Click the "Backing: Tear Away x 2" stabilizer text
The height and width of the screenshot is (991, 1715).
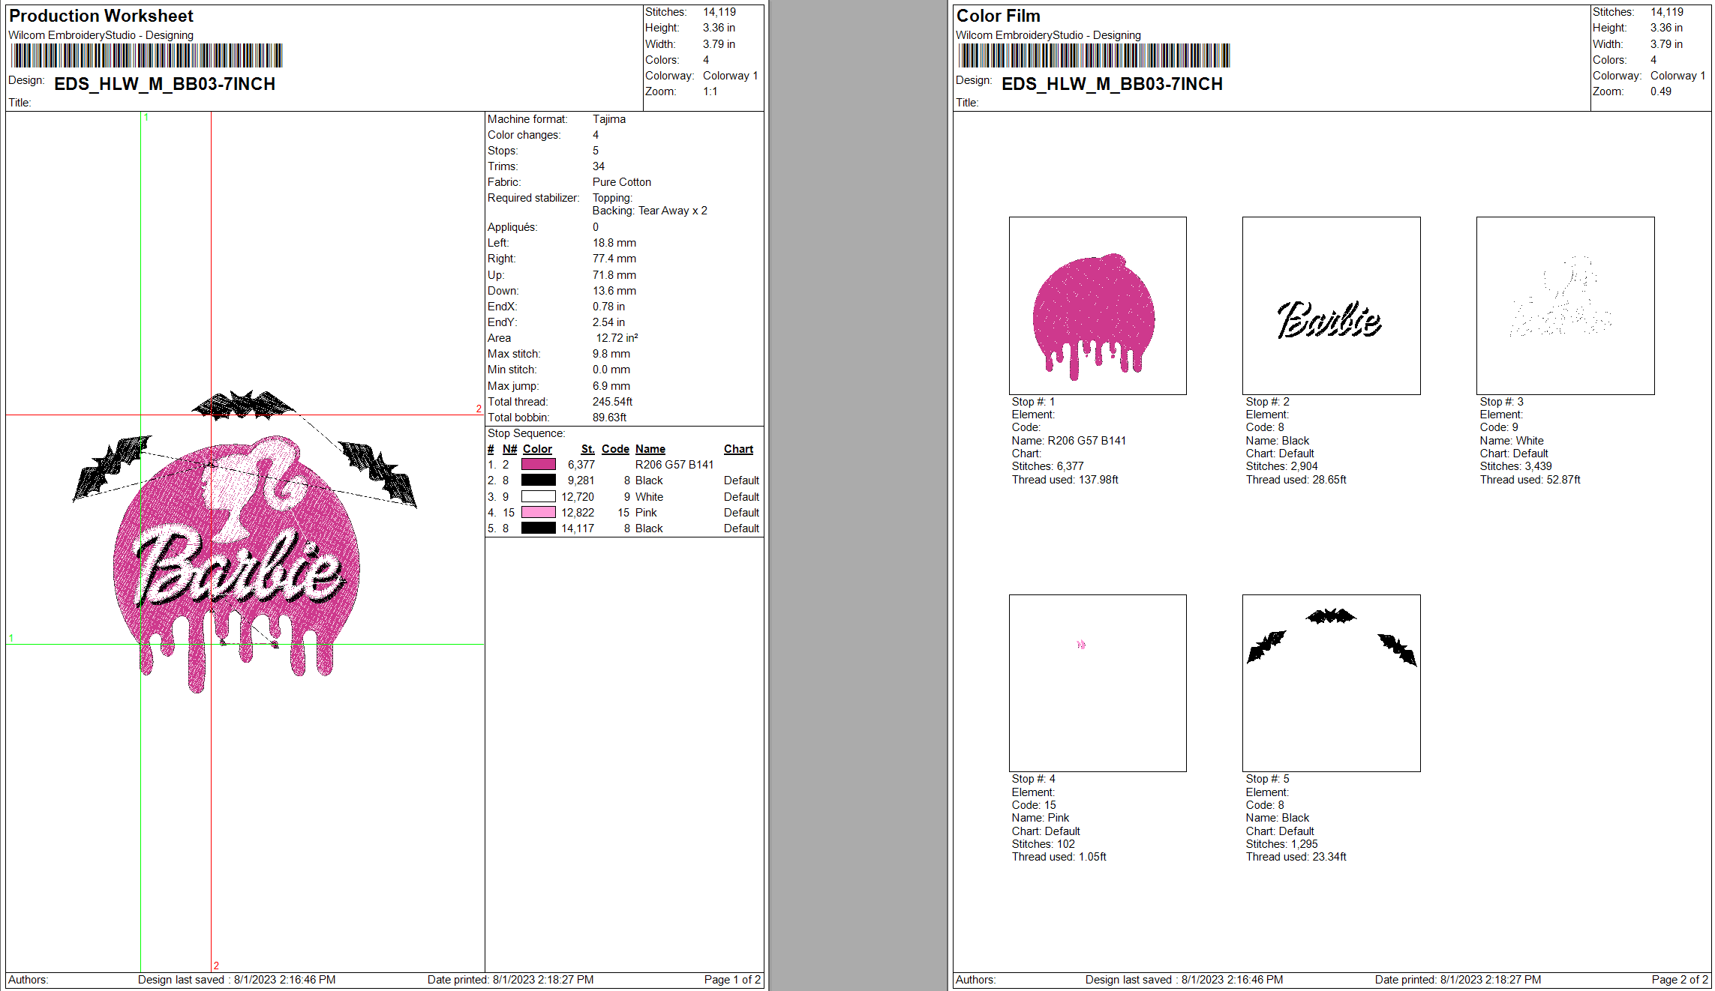tap(650, 211)
